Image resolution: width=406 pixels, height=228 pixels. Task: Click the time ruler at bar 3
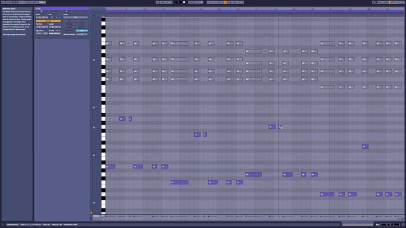(x=256, y=9)
